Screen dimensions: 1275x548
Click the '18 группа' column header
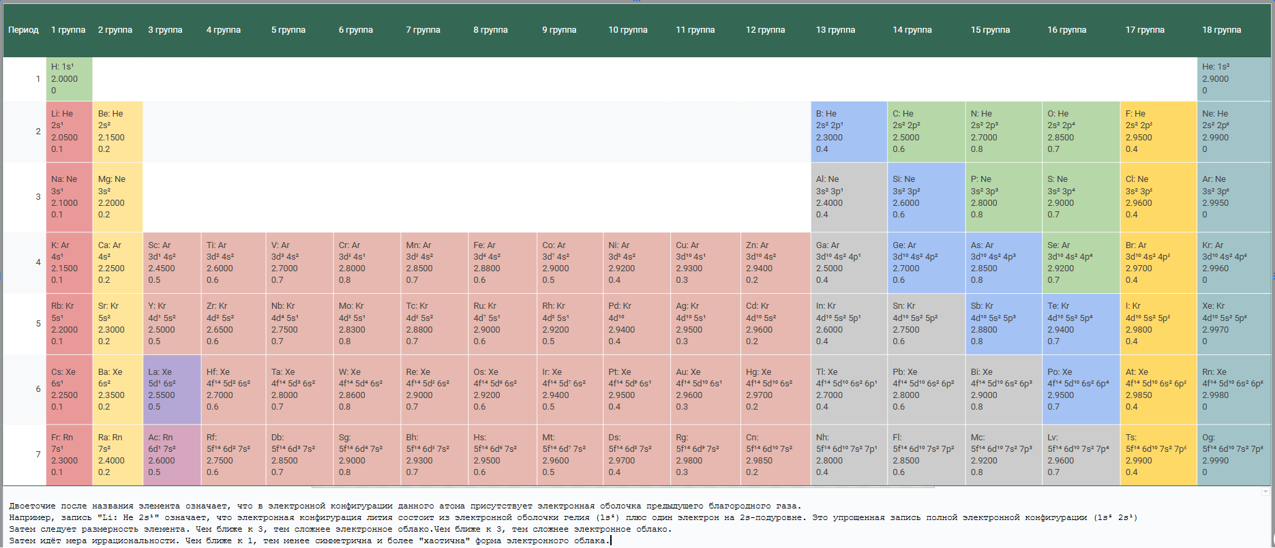(x=1221, y=30)
